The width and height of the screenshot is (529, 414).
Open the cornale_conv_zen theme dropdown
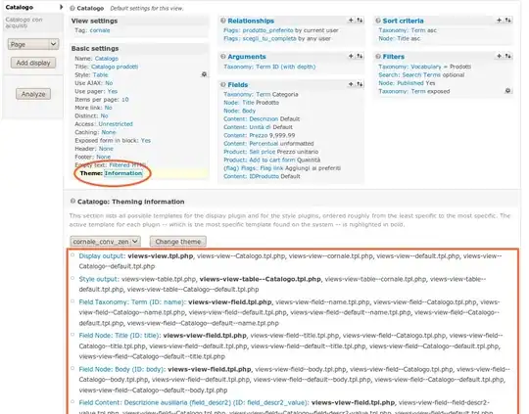105,242
